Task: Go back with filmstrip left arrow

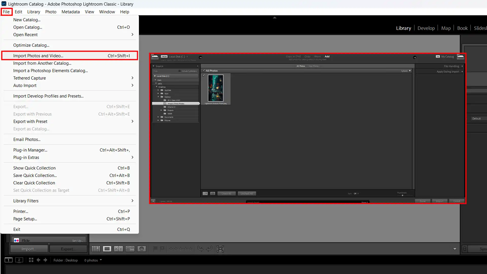Action: pos(38,260)
